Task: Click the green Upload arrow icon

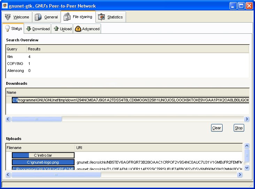Action: (x=56, y=28)
